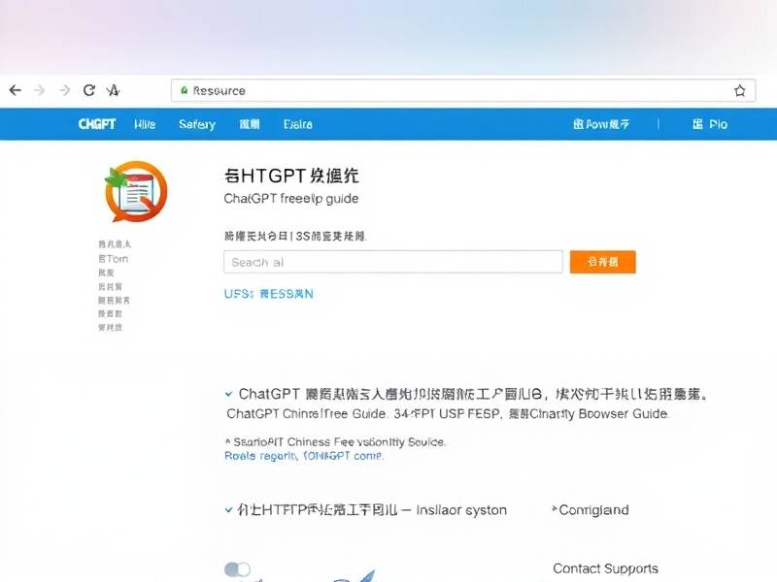Click the green lock icon beside Resource

coord(183,90)
